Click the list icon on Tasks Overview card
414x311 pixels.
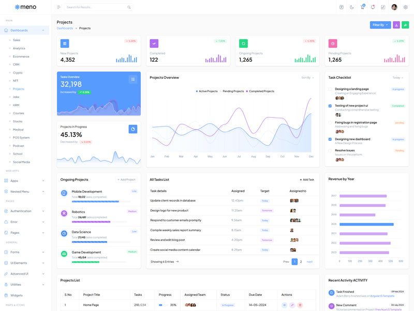(x=133, y=79)
